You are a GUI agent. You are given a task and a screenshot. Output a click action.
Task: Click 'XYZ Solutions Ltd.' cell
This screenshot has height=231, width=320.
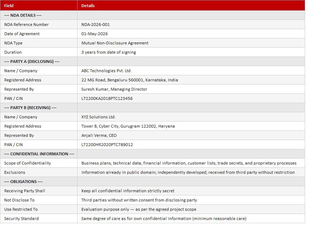pos(191,117)
